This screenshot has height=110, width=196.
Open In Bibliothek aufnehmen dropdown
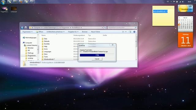55,32
